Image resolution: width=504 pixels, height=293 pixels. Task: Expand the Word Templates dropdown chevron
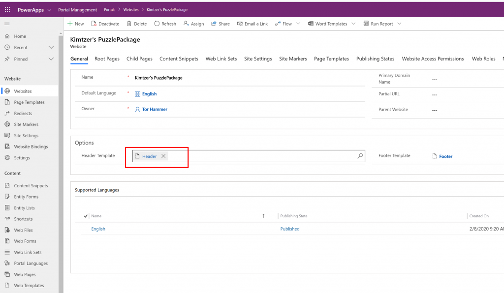click(353, 24)
